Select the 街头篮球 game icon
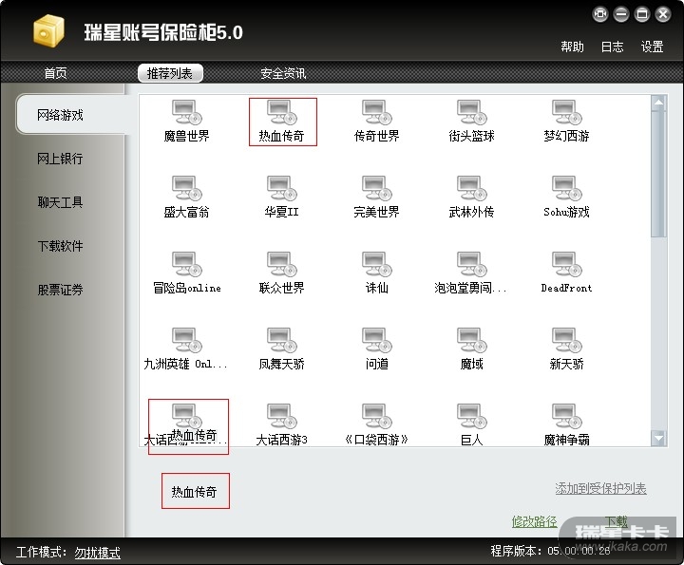684x565 pixels. (471, 122)
